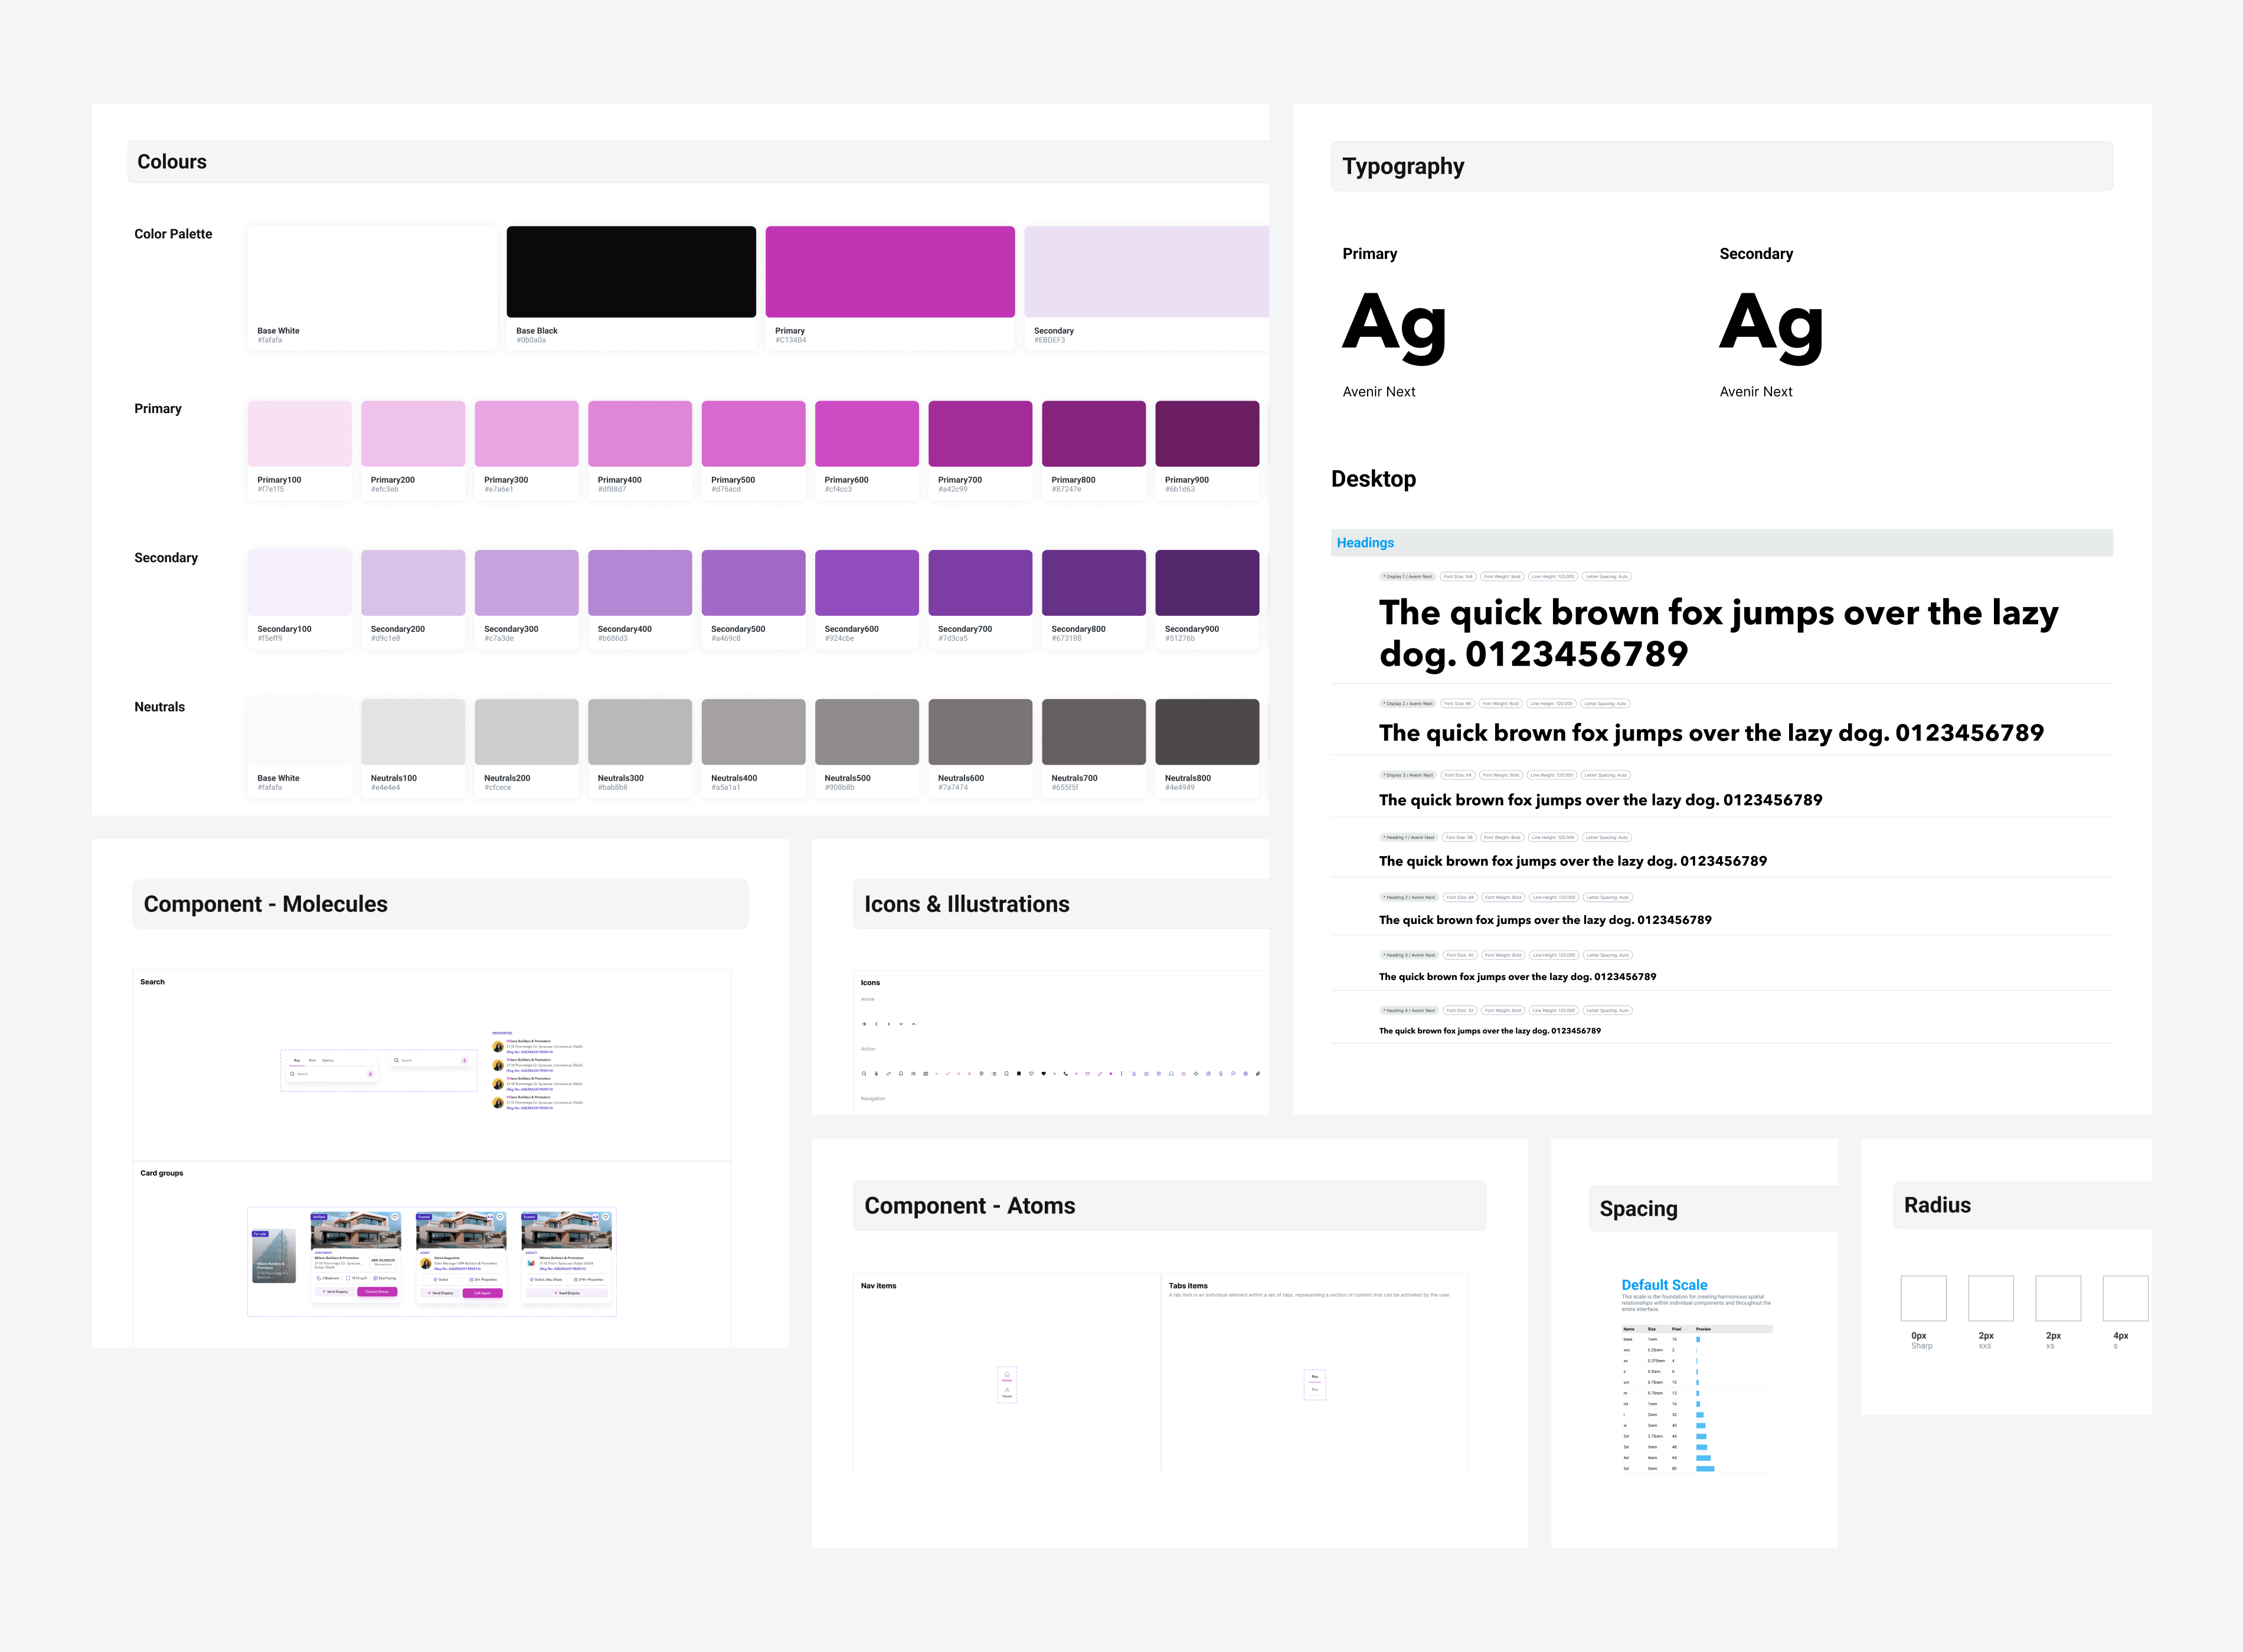This screenshot has height=1652, width=2243.
Task: Click the pink envelope mail icon
Action: [1087, 1074]
